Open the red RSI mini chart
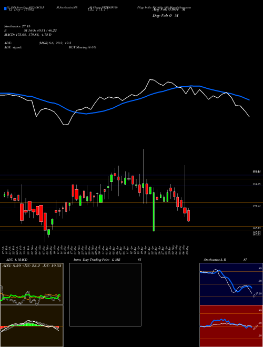The width and height of the screenshot is (263, 347). coord(231,326)
